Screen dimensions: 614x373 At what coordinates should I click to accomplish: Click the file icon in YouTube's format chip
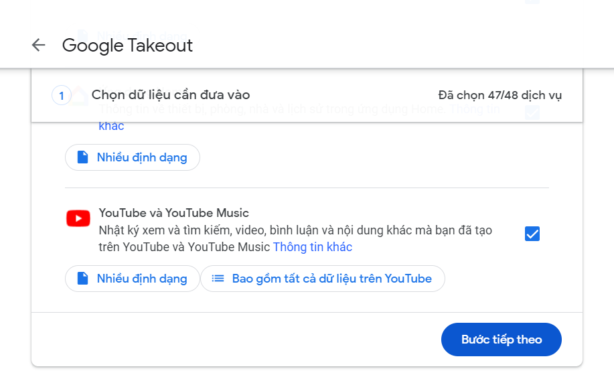[82, 279]
